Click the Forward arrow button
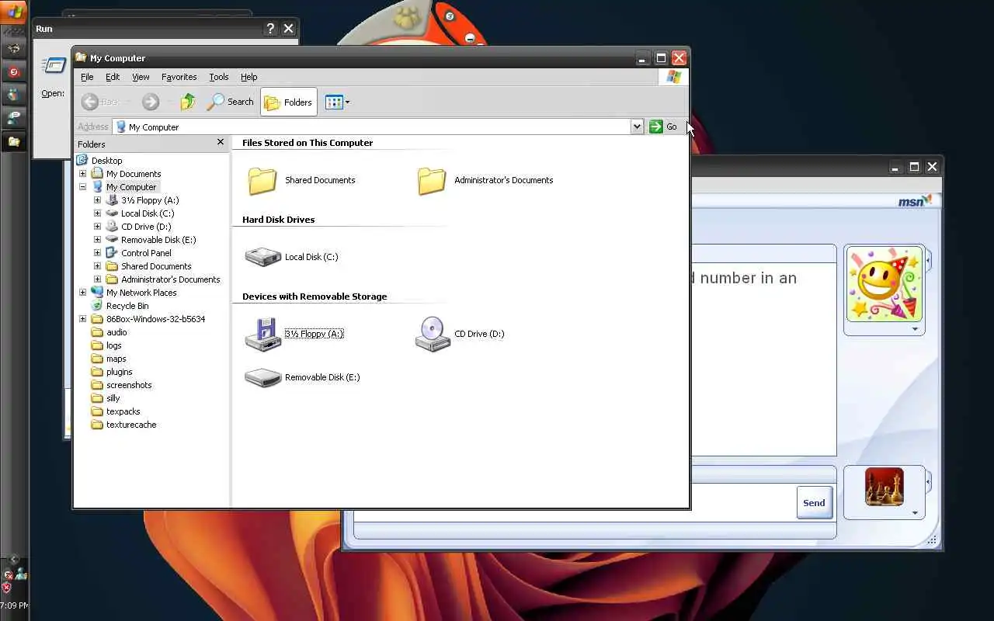 [151, 102]
